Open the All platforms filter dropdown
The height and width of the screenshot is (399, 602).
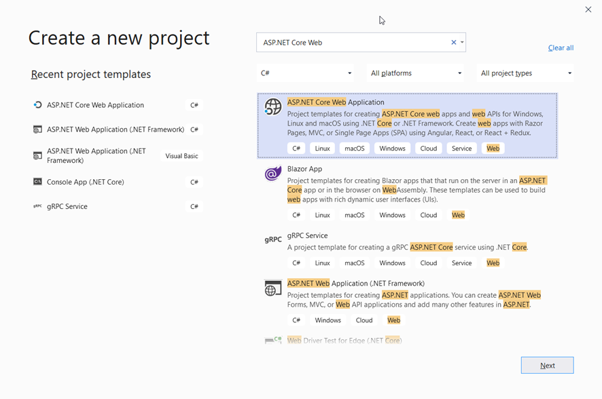click(x=415, y=73)
